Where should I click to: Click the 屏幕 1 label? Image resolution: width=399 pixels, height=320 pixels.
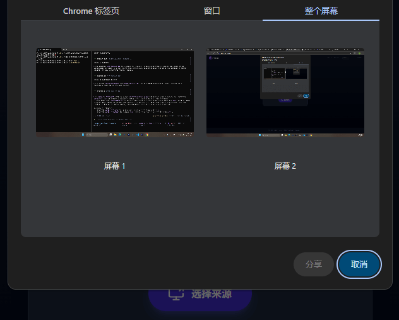114,166
